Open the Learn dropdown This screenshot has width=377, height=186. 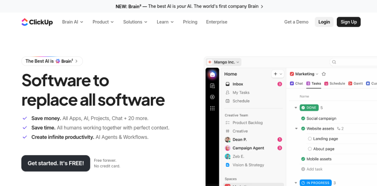point(165,22)
